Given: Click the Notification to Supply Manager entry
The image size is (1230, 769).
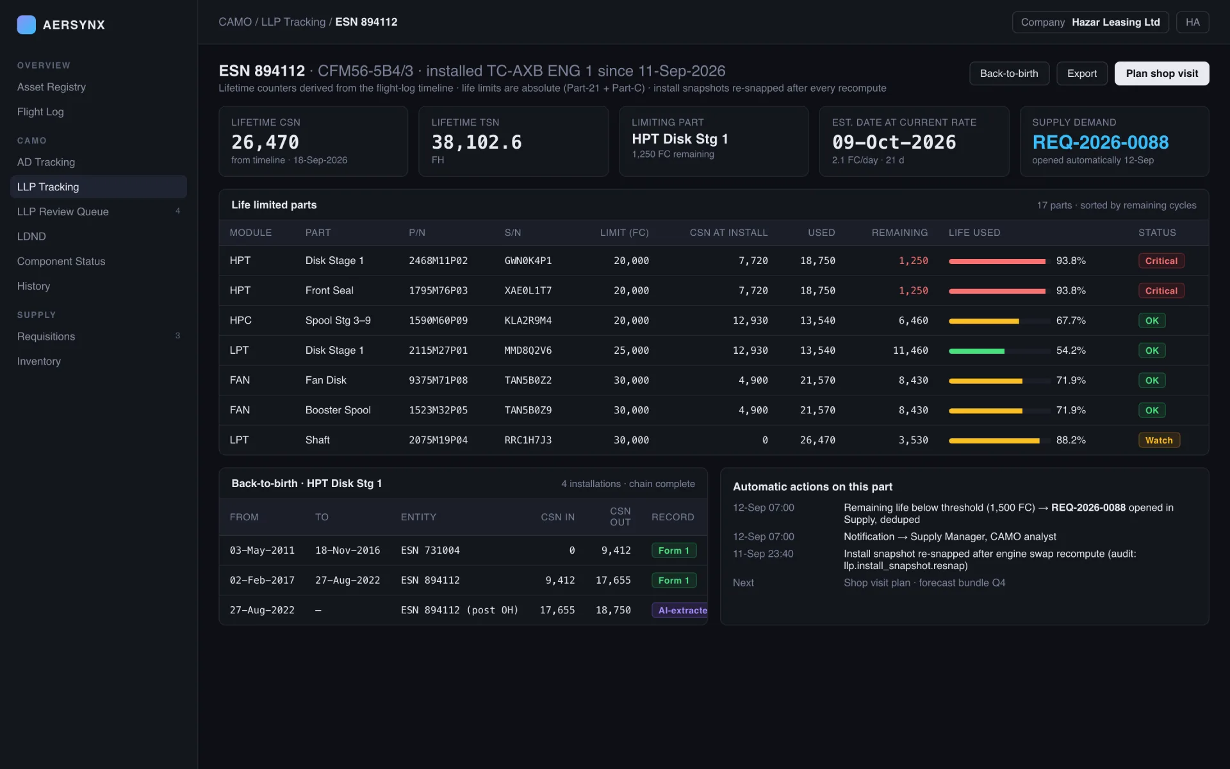Looking at the screenshot, I should tap(949, 536).
